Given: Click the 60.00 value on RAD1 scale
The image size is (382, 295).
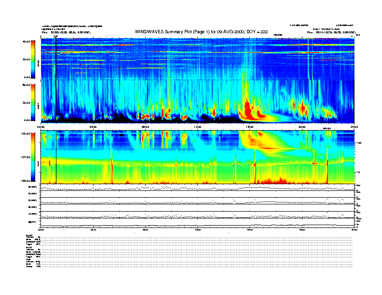Looking at the screenshot, I should coord(26,85).
